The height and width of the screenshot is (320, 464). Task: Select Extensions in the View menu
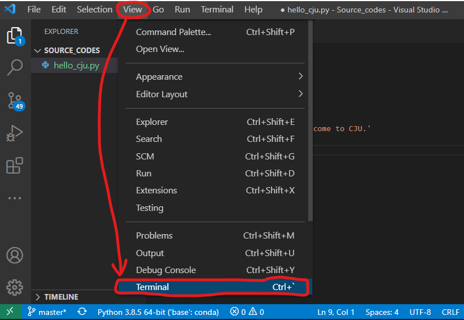[x=215, y=191]
